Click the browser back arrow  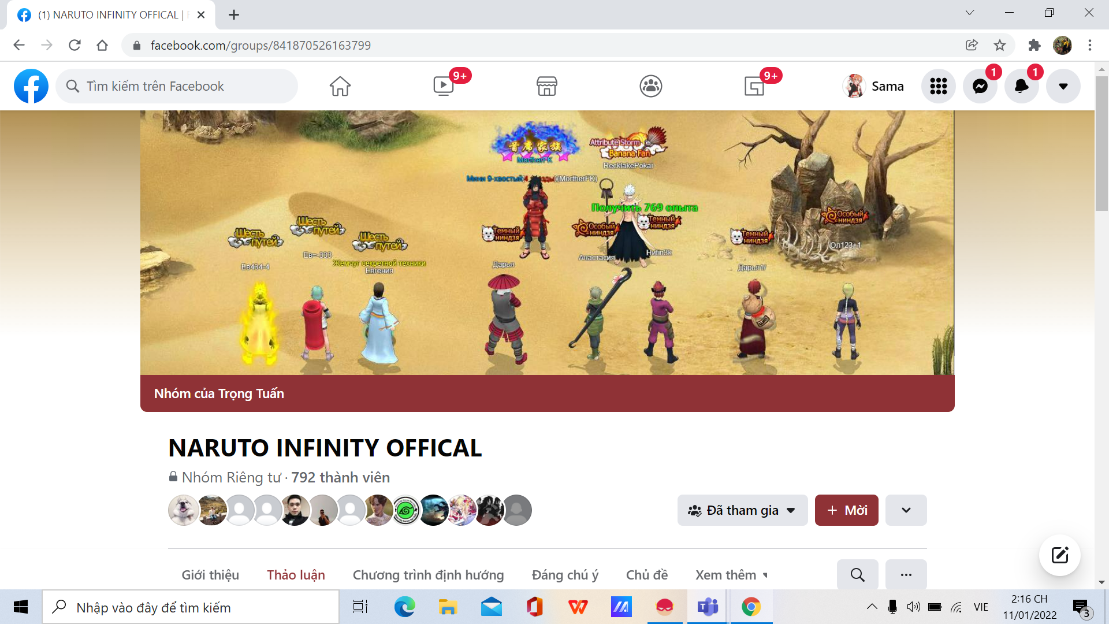[x=19, y=45]
